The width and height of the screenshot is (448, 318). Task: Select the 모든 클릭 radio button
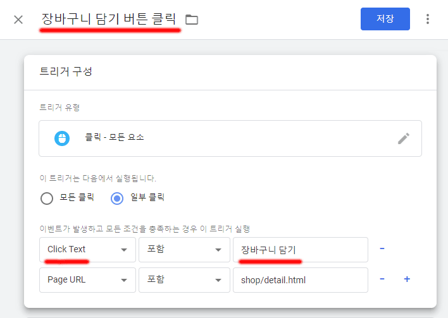(47, 199)
